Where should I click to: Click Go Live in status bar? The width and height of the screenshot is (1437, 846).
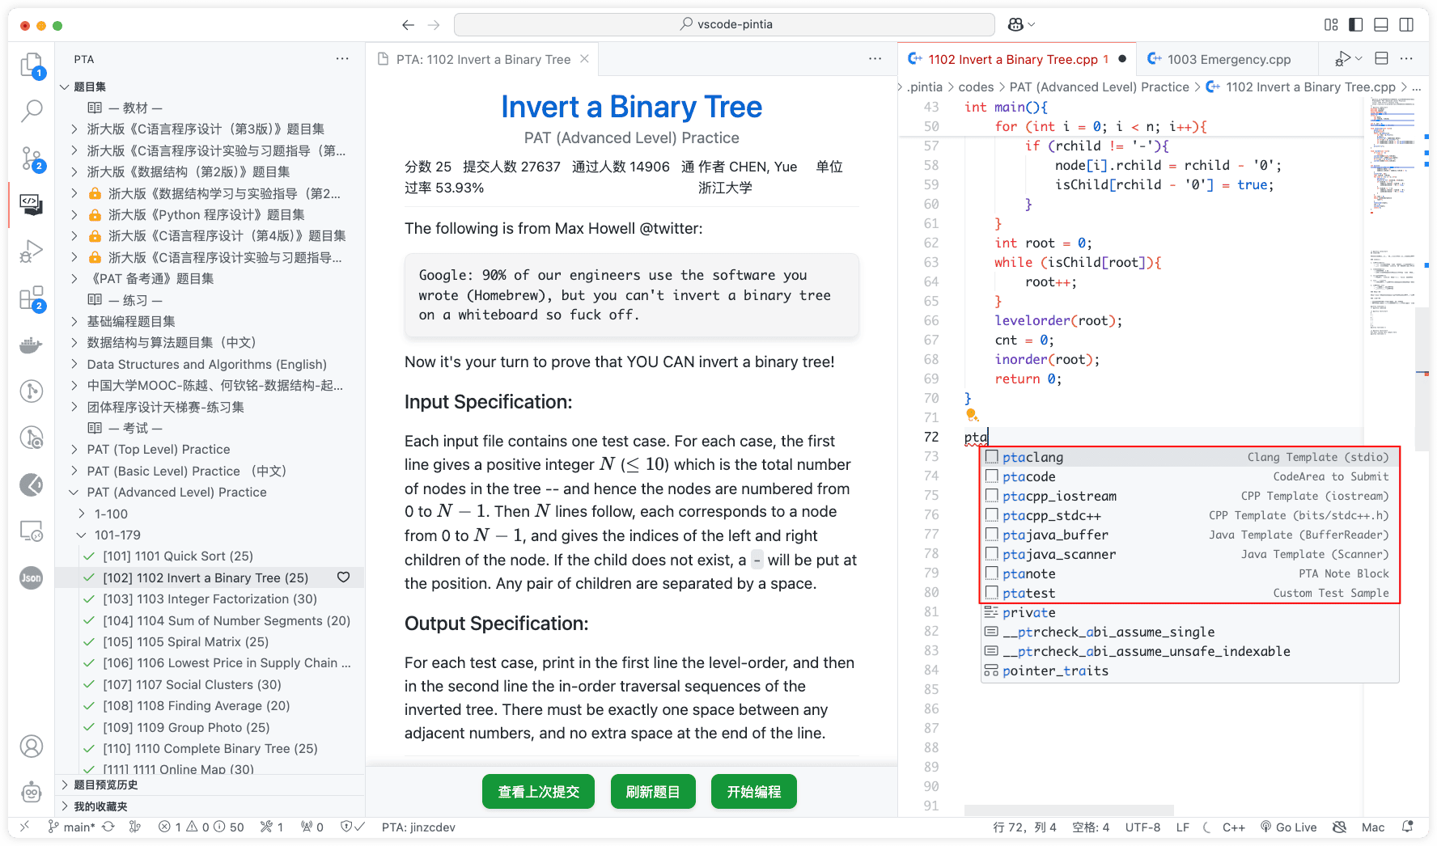click(1288, 827)
